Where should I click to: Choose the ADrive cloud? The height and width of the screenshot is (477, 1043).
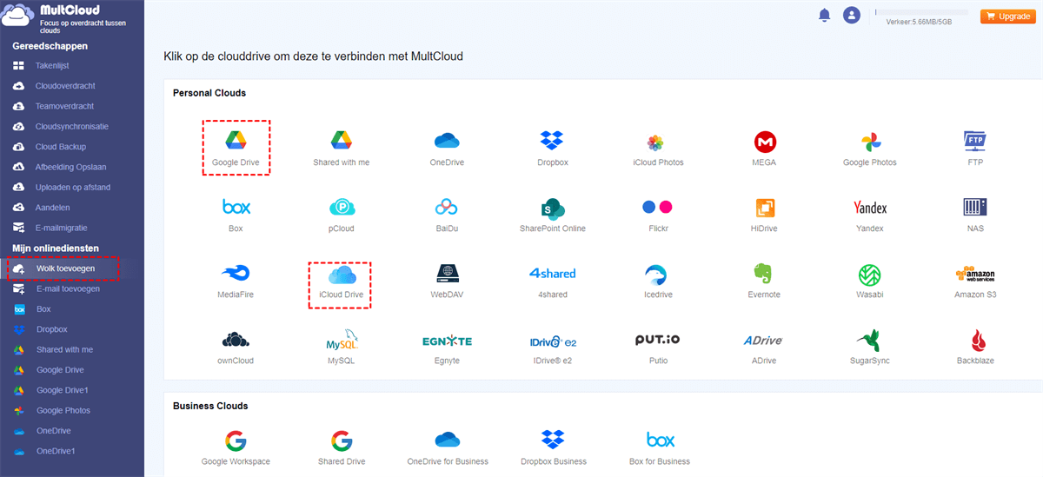click(765, 340)
